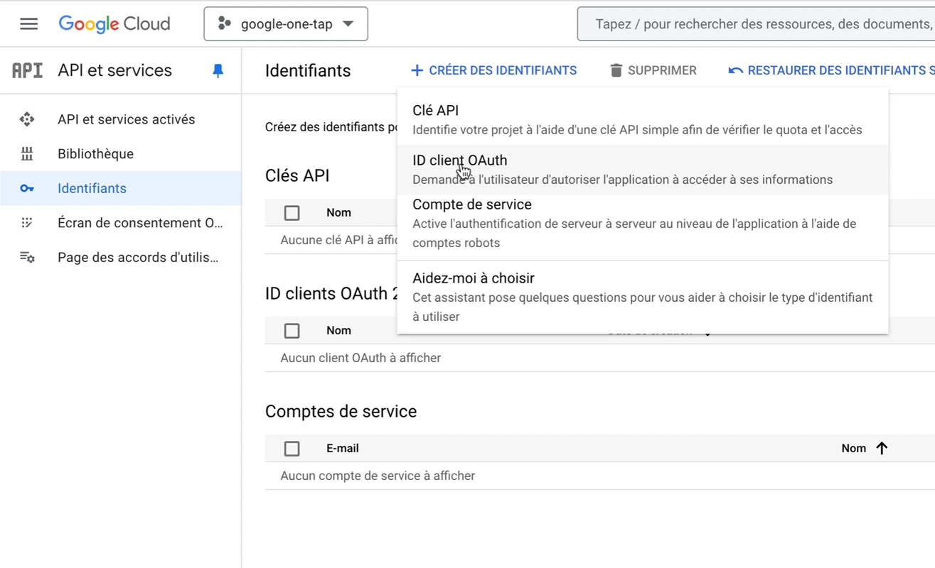The width and height of the screenshot is (935, 568).
Task: Choose Compte de service in the menu
Action: click(x=471, y=204)
